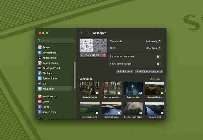The height and width of the screenshot is (140, 203).
Task: Select Displays in the sidebar
Action: (55, 73)
